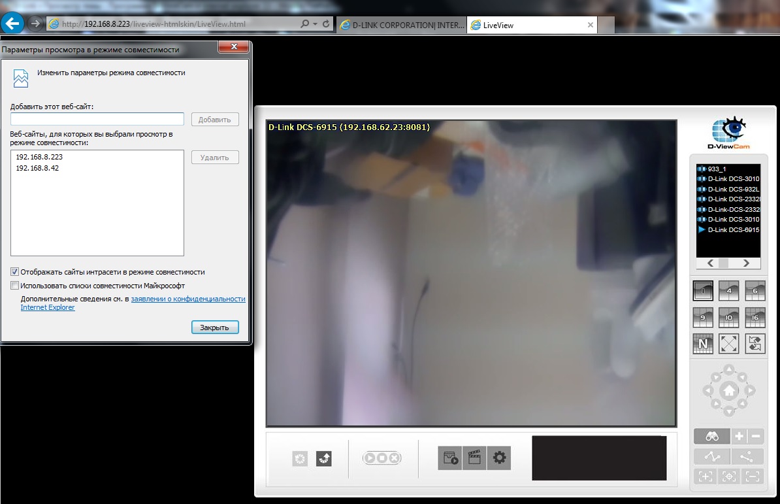
Task: Switch to the 10-camera grid layout
Action: click(729, 317)
